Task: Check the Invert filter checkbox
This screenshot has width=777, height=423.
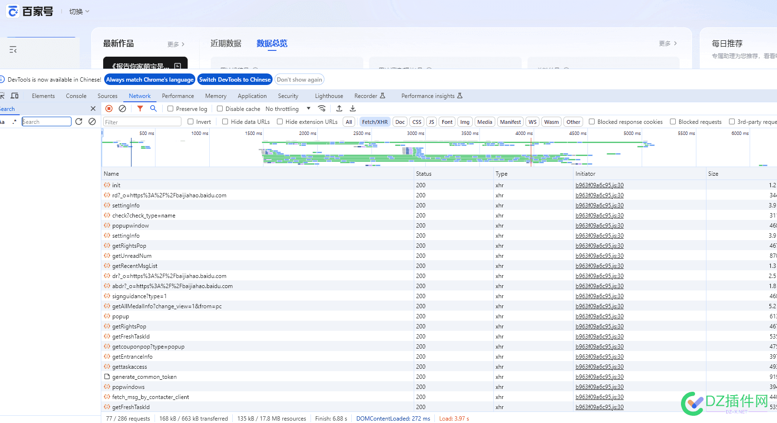Action: coord(191,121)
